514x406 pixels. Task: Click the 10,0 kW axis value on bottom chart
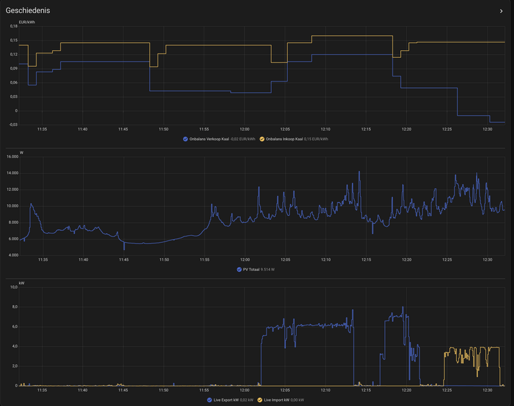[x=13, y=287]
